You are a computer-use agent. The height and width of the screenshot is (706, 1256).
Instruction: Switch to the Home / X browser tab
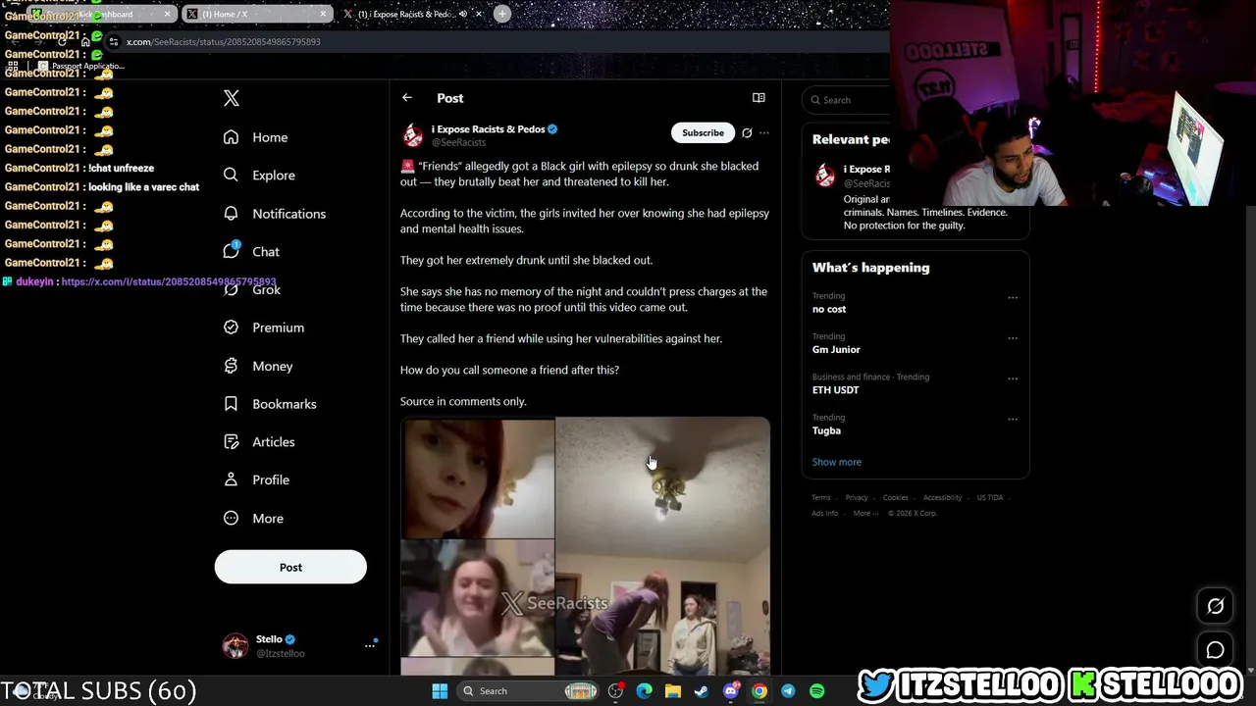pos(257,14)
